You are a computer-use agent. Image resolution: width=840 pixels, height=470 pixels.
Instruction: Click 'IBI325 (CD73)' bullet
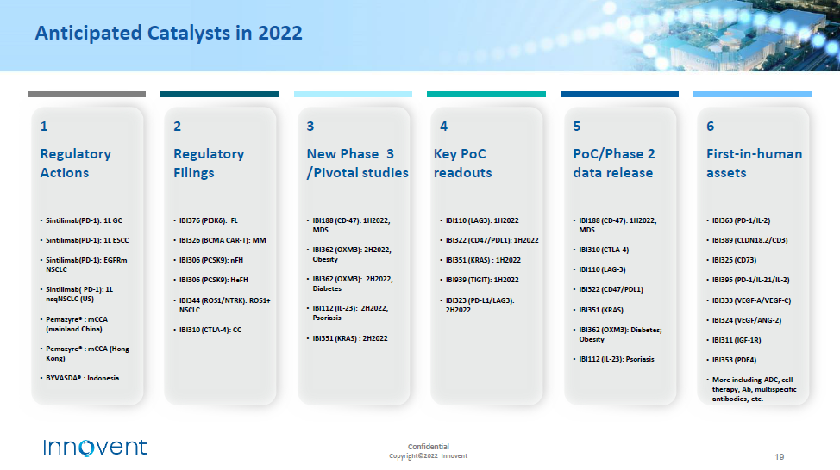point(734,260)
